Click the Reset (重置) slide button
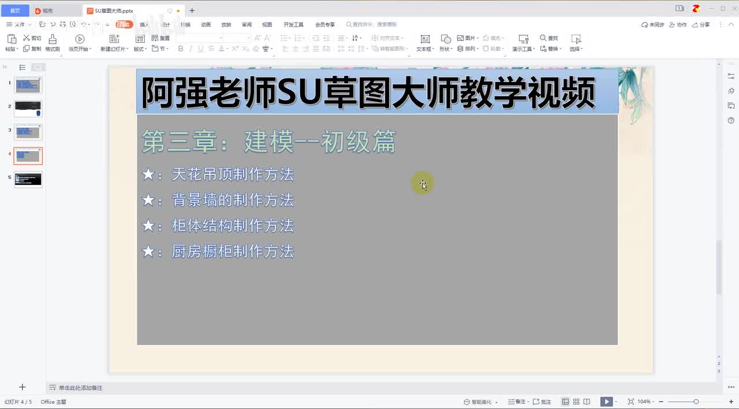739x409 pixels. click(161, 38)
